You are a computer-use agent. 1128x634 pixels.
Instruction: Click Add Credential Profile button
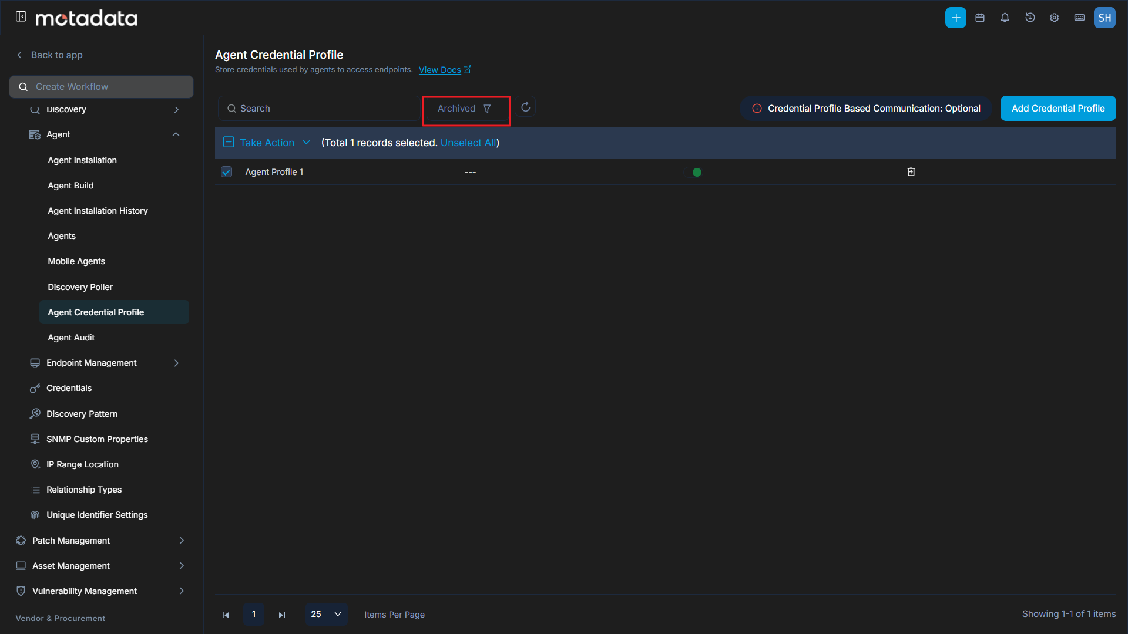(x=1058, y=109)
